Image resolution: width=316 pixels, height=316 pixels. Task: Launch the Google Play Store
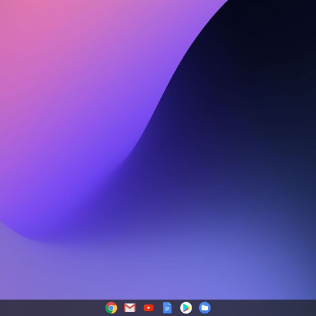tap(186, 308)
